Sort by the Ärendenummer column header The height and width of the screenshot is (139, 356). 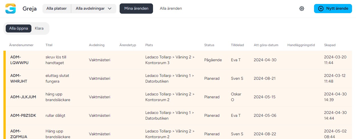[21, 45]
